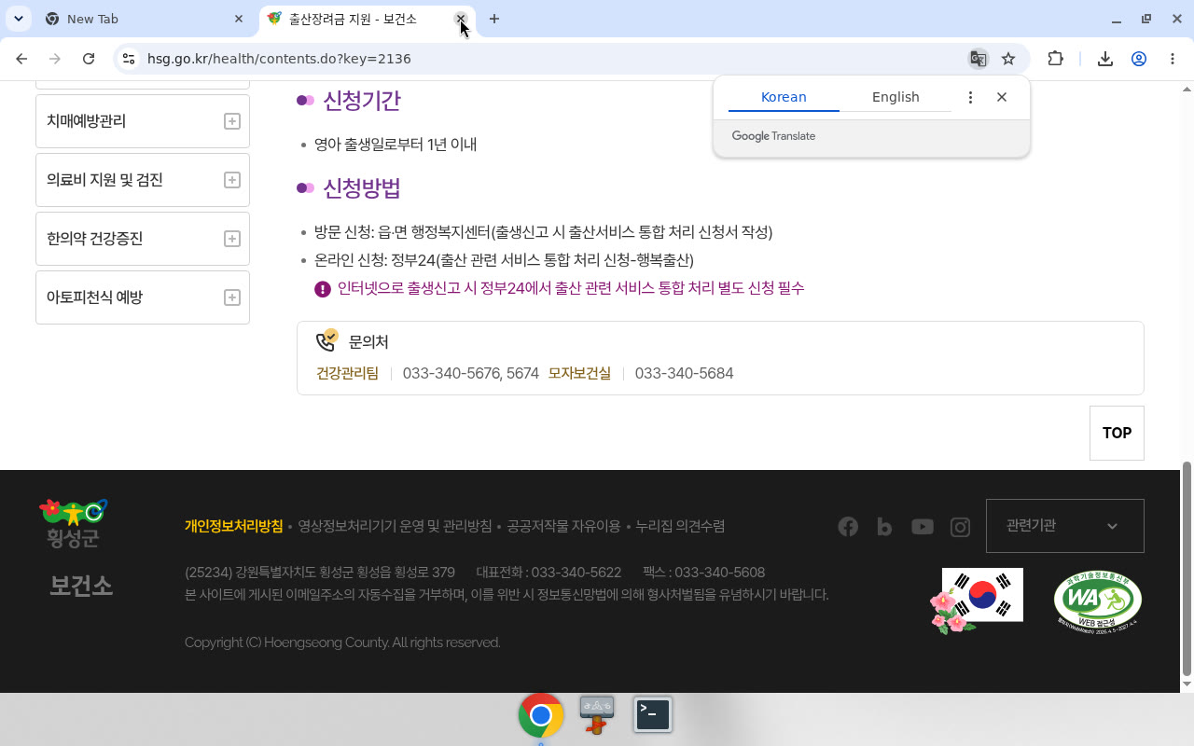Viewport: 1194px width, 746px height.
Task: Open the YouTube icon in the footer
Action: [x=923, y=527]
